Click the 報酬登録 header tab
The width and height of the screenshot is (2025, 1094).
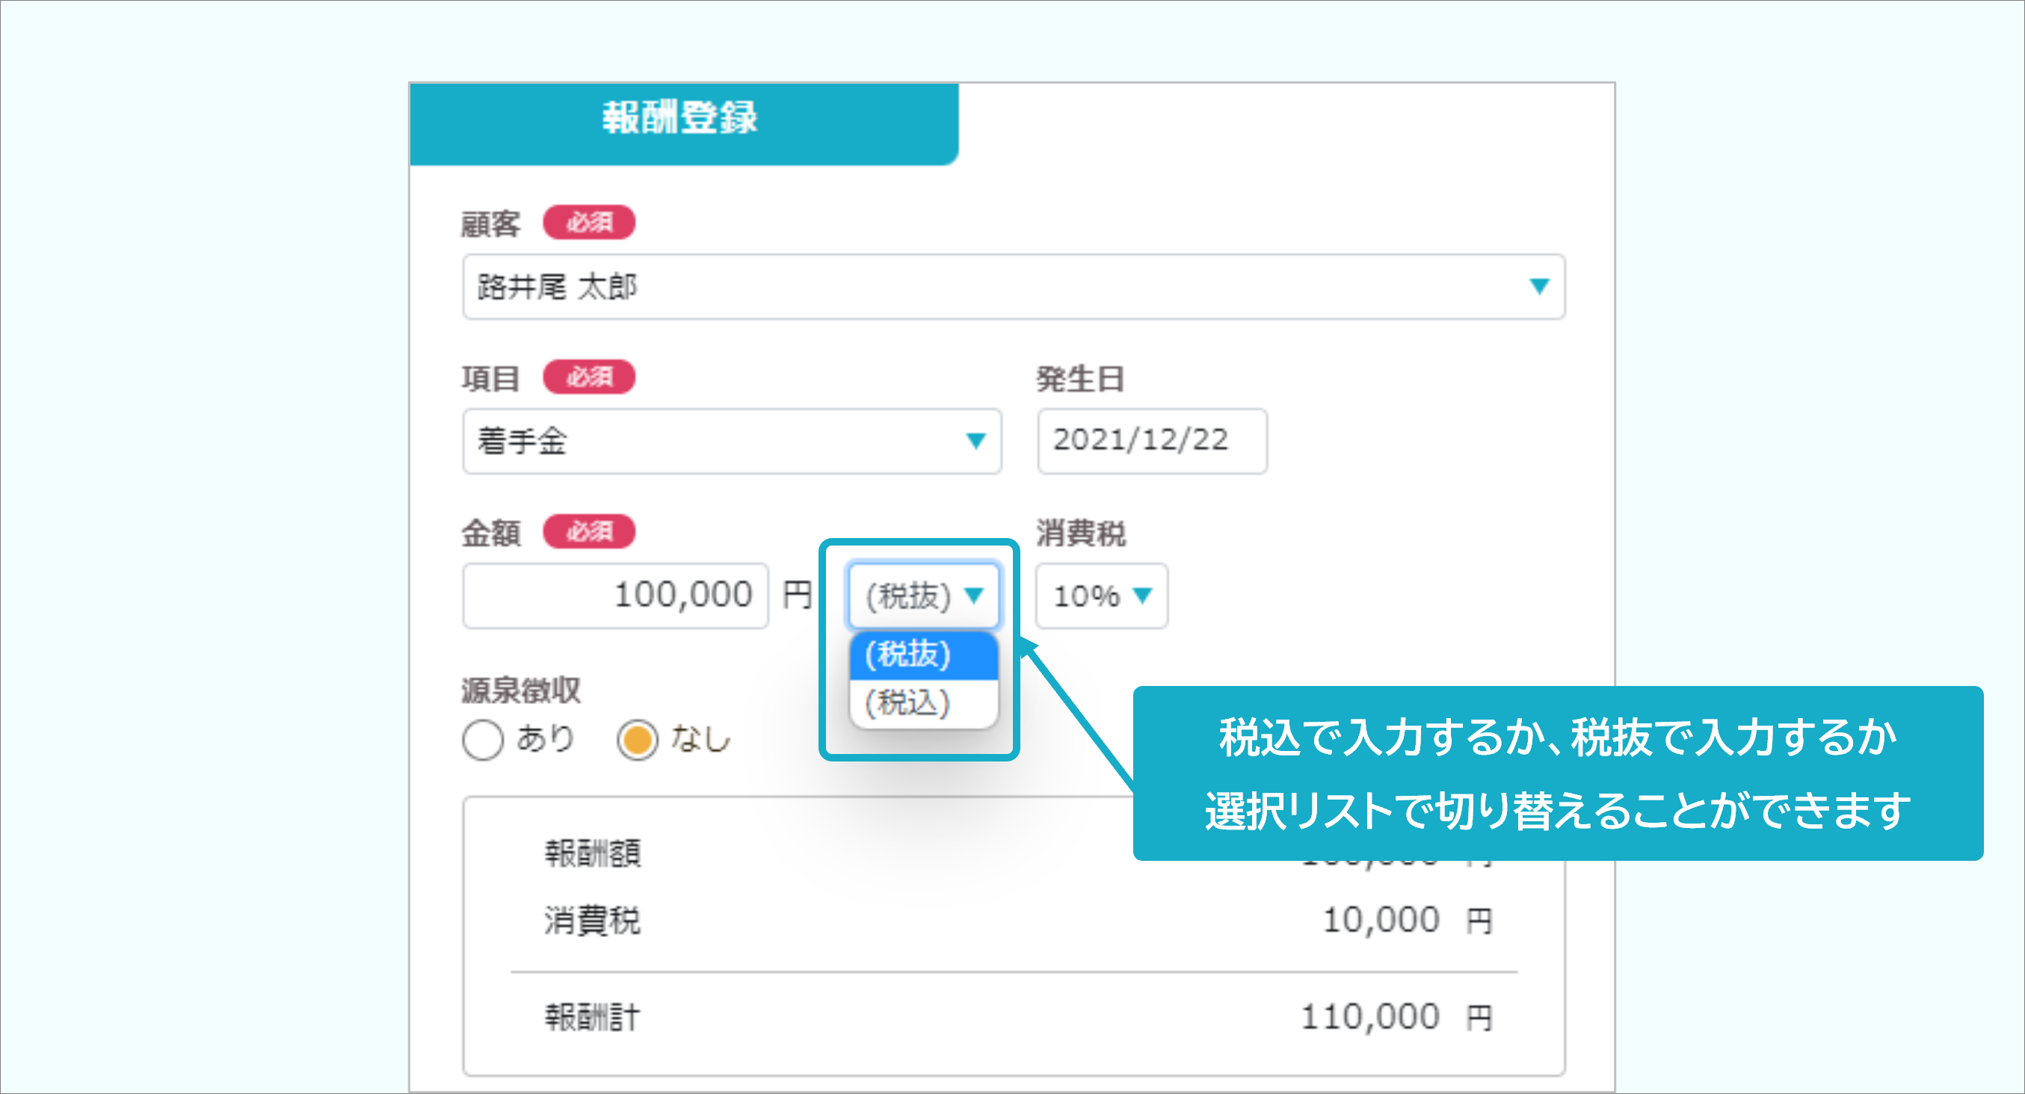tap(681, 120)
